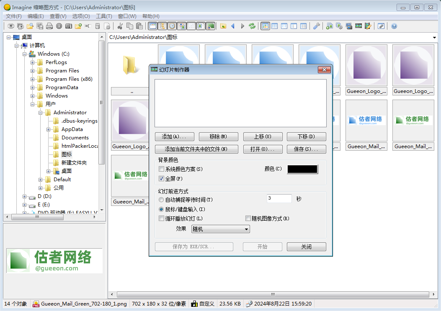This screenshot has height=311, width=441.
Task: Open help with the blue question mark icon
Action: 394,26
